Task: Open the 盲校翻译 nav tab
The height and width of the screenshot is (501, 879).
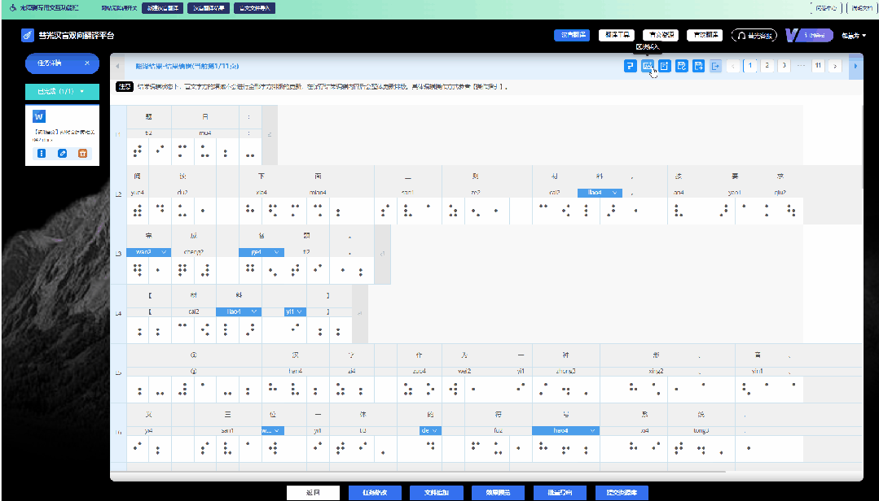Action: tap(705, 35)
